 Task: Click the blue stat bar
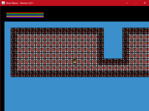[x=25, y=15]
